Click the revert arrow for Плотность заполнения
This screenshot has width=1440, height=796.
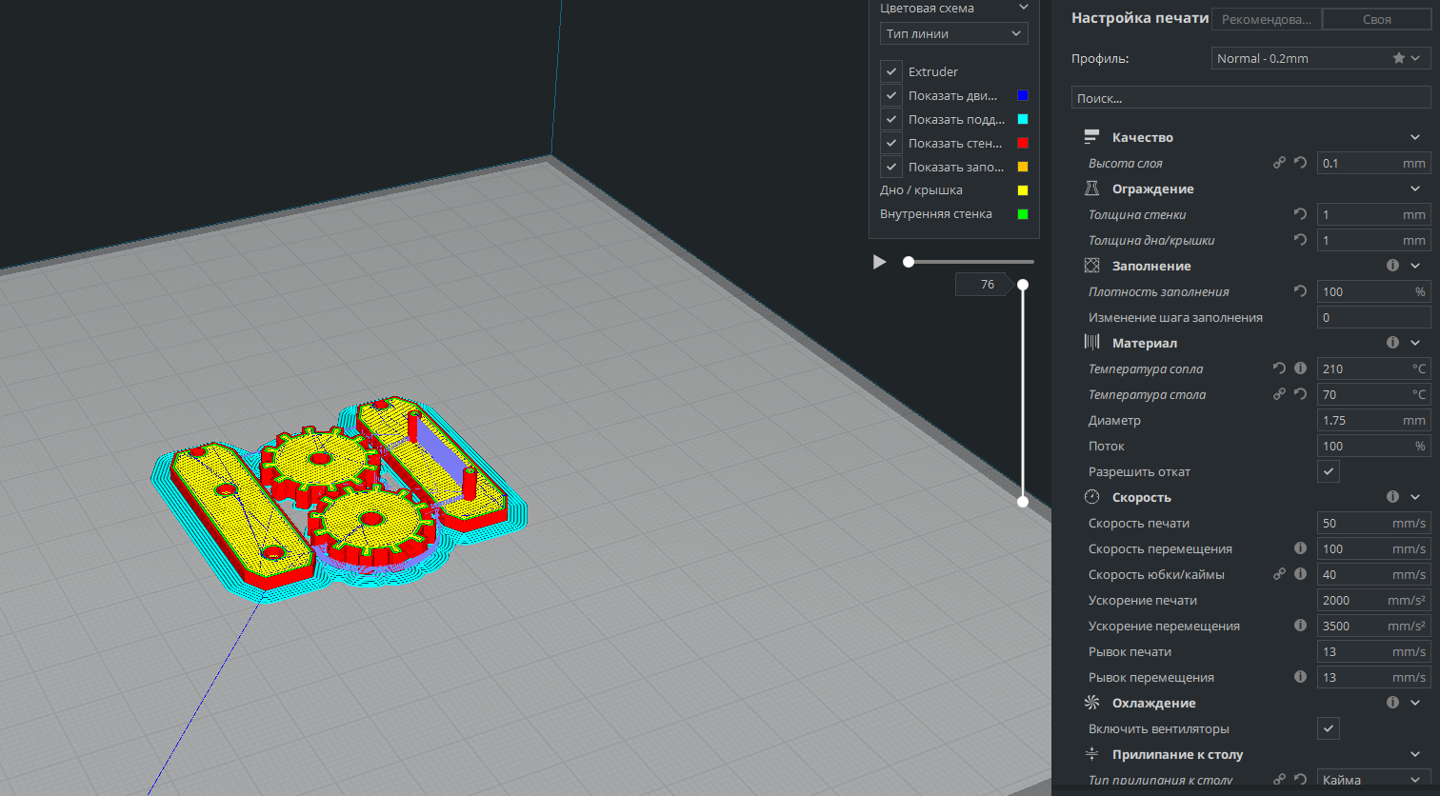point(1300,291)
